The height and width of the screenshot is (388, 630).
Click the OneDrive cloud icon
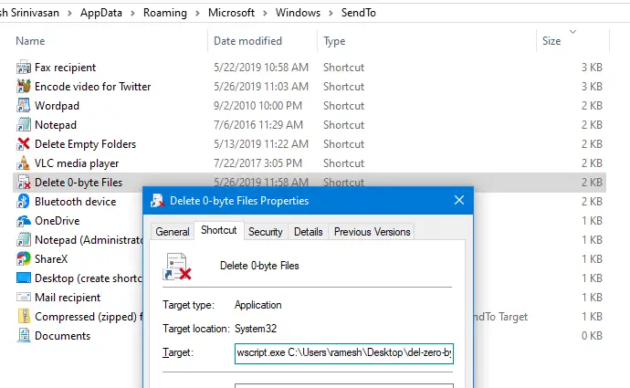pos(24,221)
